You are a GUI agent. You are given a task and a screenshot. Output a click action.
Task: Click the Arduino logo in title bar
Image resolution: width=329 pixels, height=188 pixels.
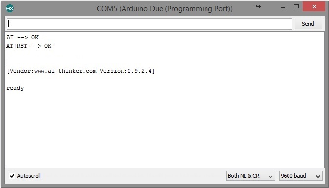pyautogui.click(x=10, y=8)
